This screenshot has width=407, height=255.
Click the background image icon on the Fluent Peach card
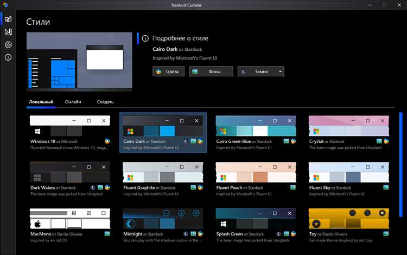[x=293, y=187]
